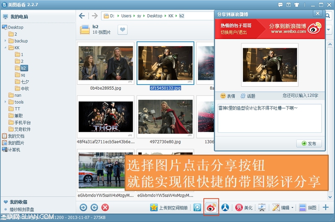Click the thumbnail list scrollbar down arrow

coord(330,197)
